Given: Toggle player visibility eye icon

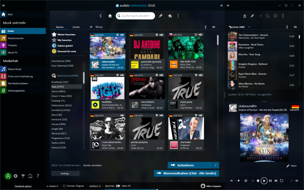Looking at the screenshot, I should (x=296, y=181).
